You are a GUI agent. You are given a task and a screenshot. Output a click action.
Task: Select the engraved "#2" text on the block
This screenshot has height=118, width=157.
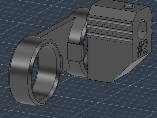tap(143, 48)
